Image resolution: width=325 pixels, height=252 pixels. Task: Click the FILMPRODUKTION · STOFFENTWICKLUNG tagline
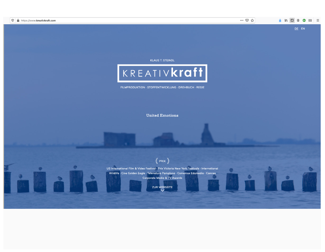[x=162, y=88]
